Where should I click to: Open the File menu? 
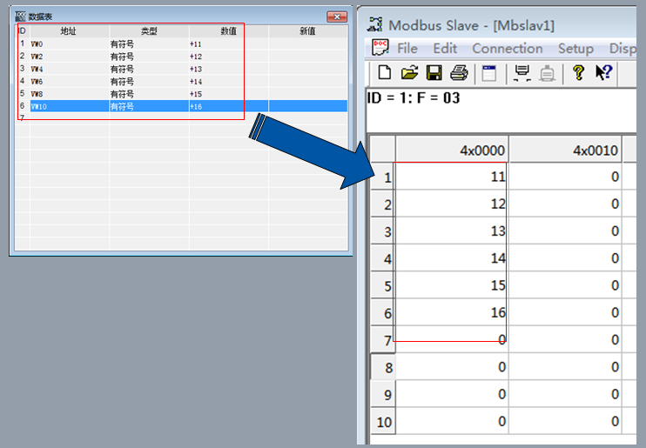pos(407,48)
